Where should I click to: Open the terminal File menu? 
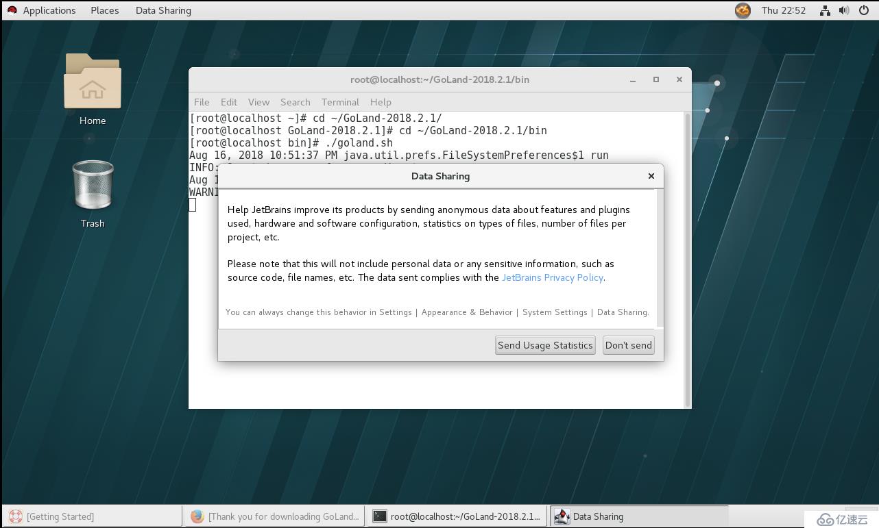coord(202,102)
